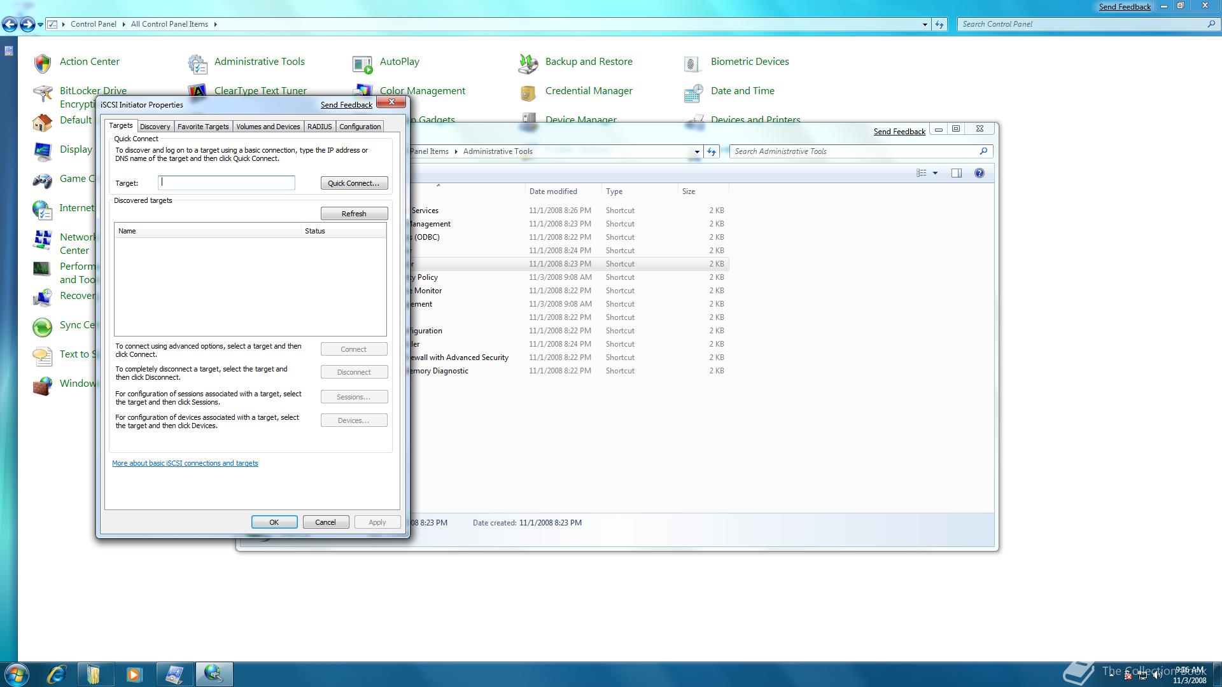Viewport: 1222px width, 687px height.
Task: Expand recent pages dropdown next to Forward button
Action: 40,24
